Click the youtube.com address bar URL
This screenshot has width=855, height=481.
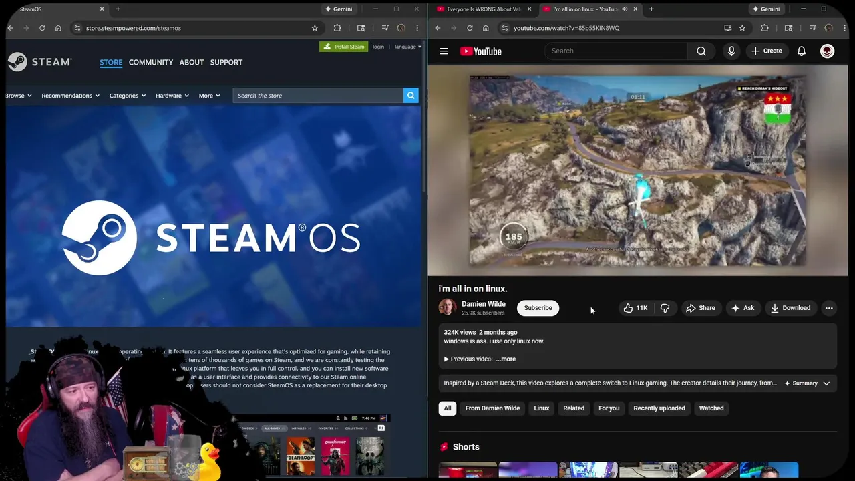(x=566, y=28)
